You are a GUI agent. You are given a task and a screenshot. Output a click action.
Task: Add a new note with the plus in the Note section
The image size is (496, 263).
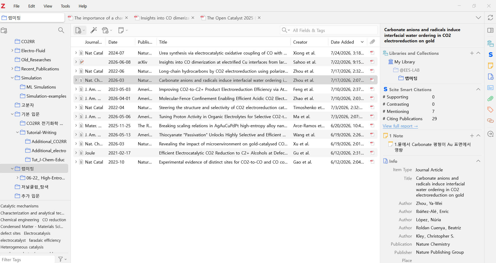point(472,136)
